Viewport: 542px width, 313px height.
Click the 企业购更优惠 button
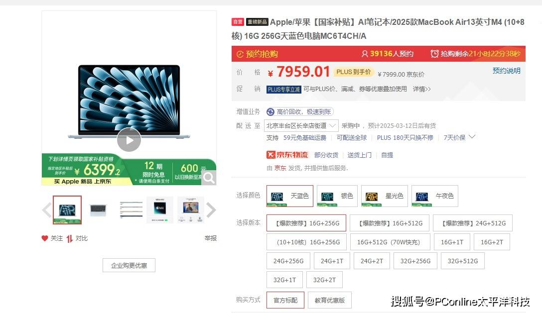coord(129,265)
